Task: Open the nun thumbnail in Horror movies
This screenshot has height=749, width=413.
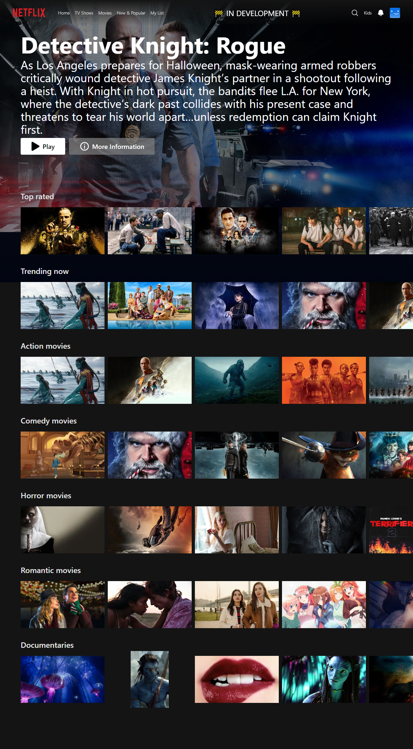Action: click(63, 530)
